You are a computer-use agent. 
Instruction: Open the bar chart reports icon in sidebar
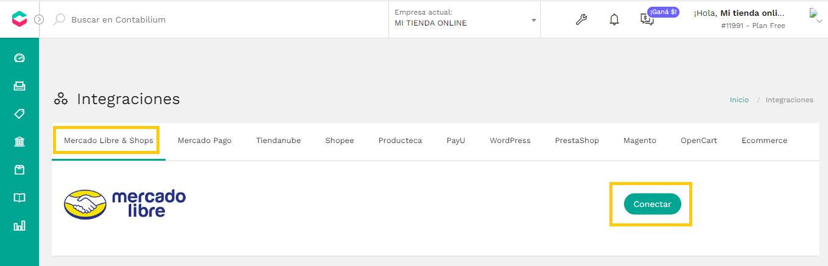(x=19, y=226)
